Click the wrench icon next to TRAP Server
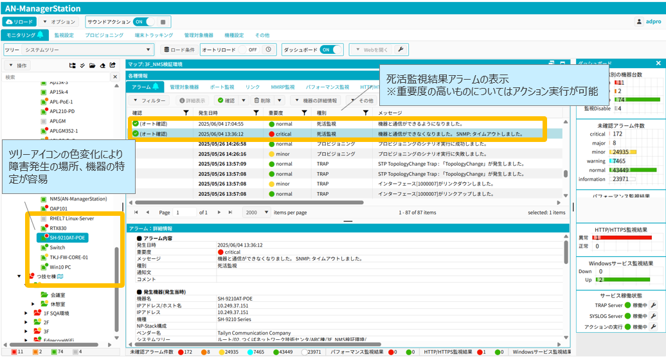Viewport: 666px width, 361px height. coord(653,306)
